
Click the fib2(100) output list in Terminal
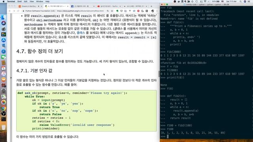point(193,133)
